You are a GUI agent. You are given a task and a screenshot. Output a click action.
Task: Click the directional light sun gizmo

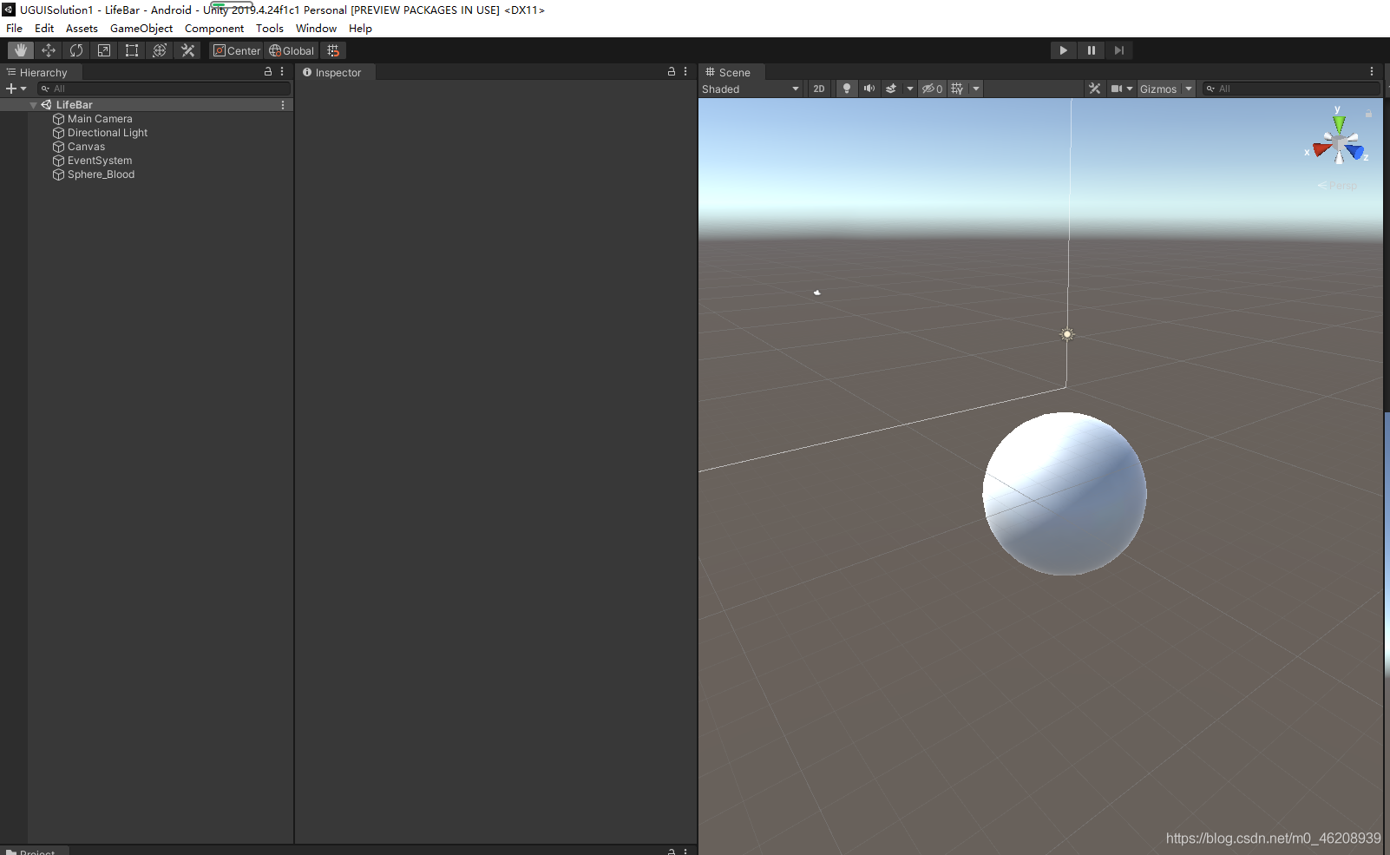pyautogui.click(x=1067, y=334)
